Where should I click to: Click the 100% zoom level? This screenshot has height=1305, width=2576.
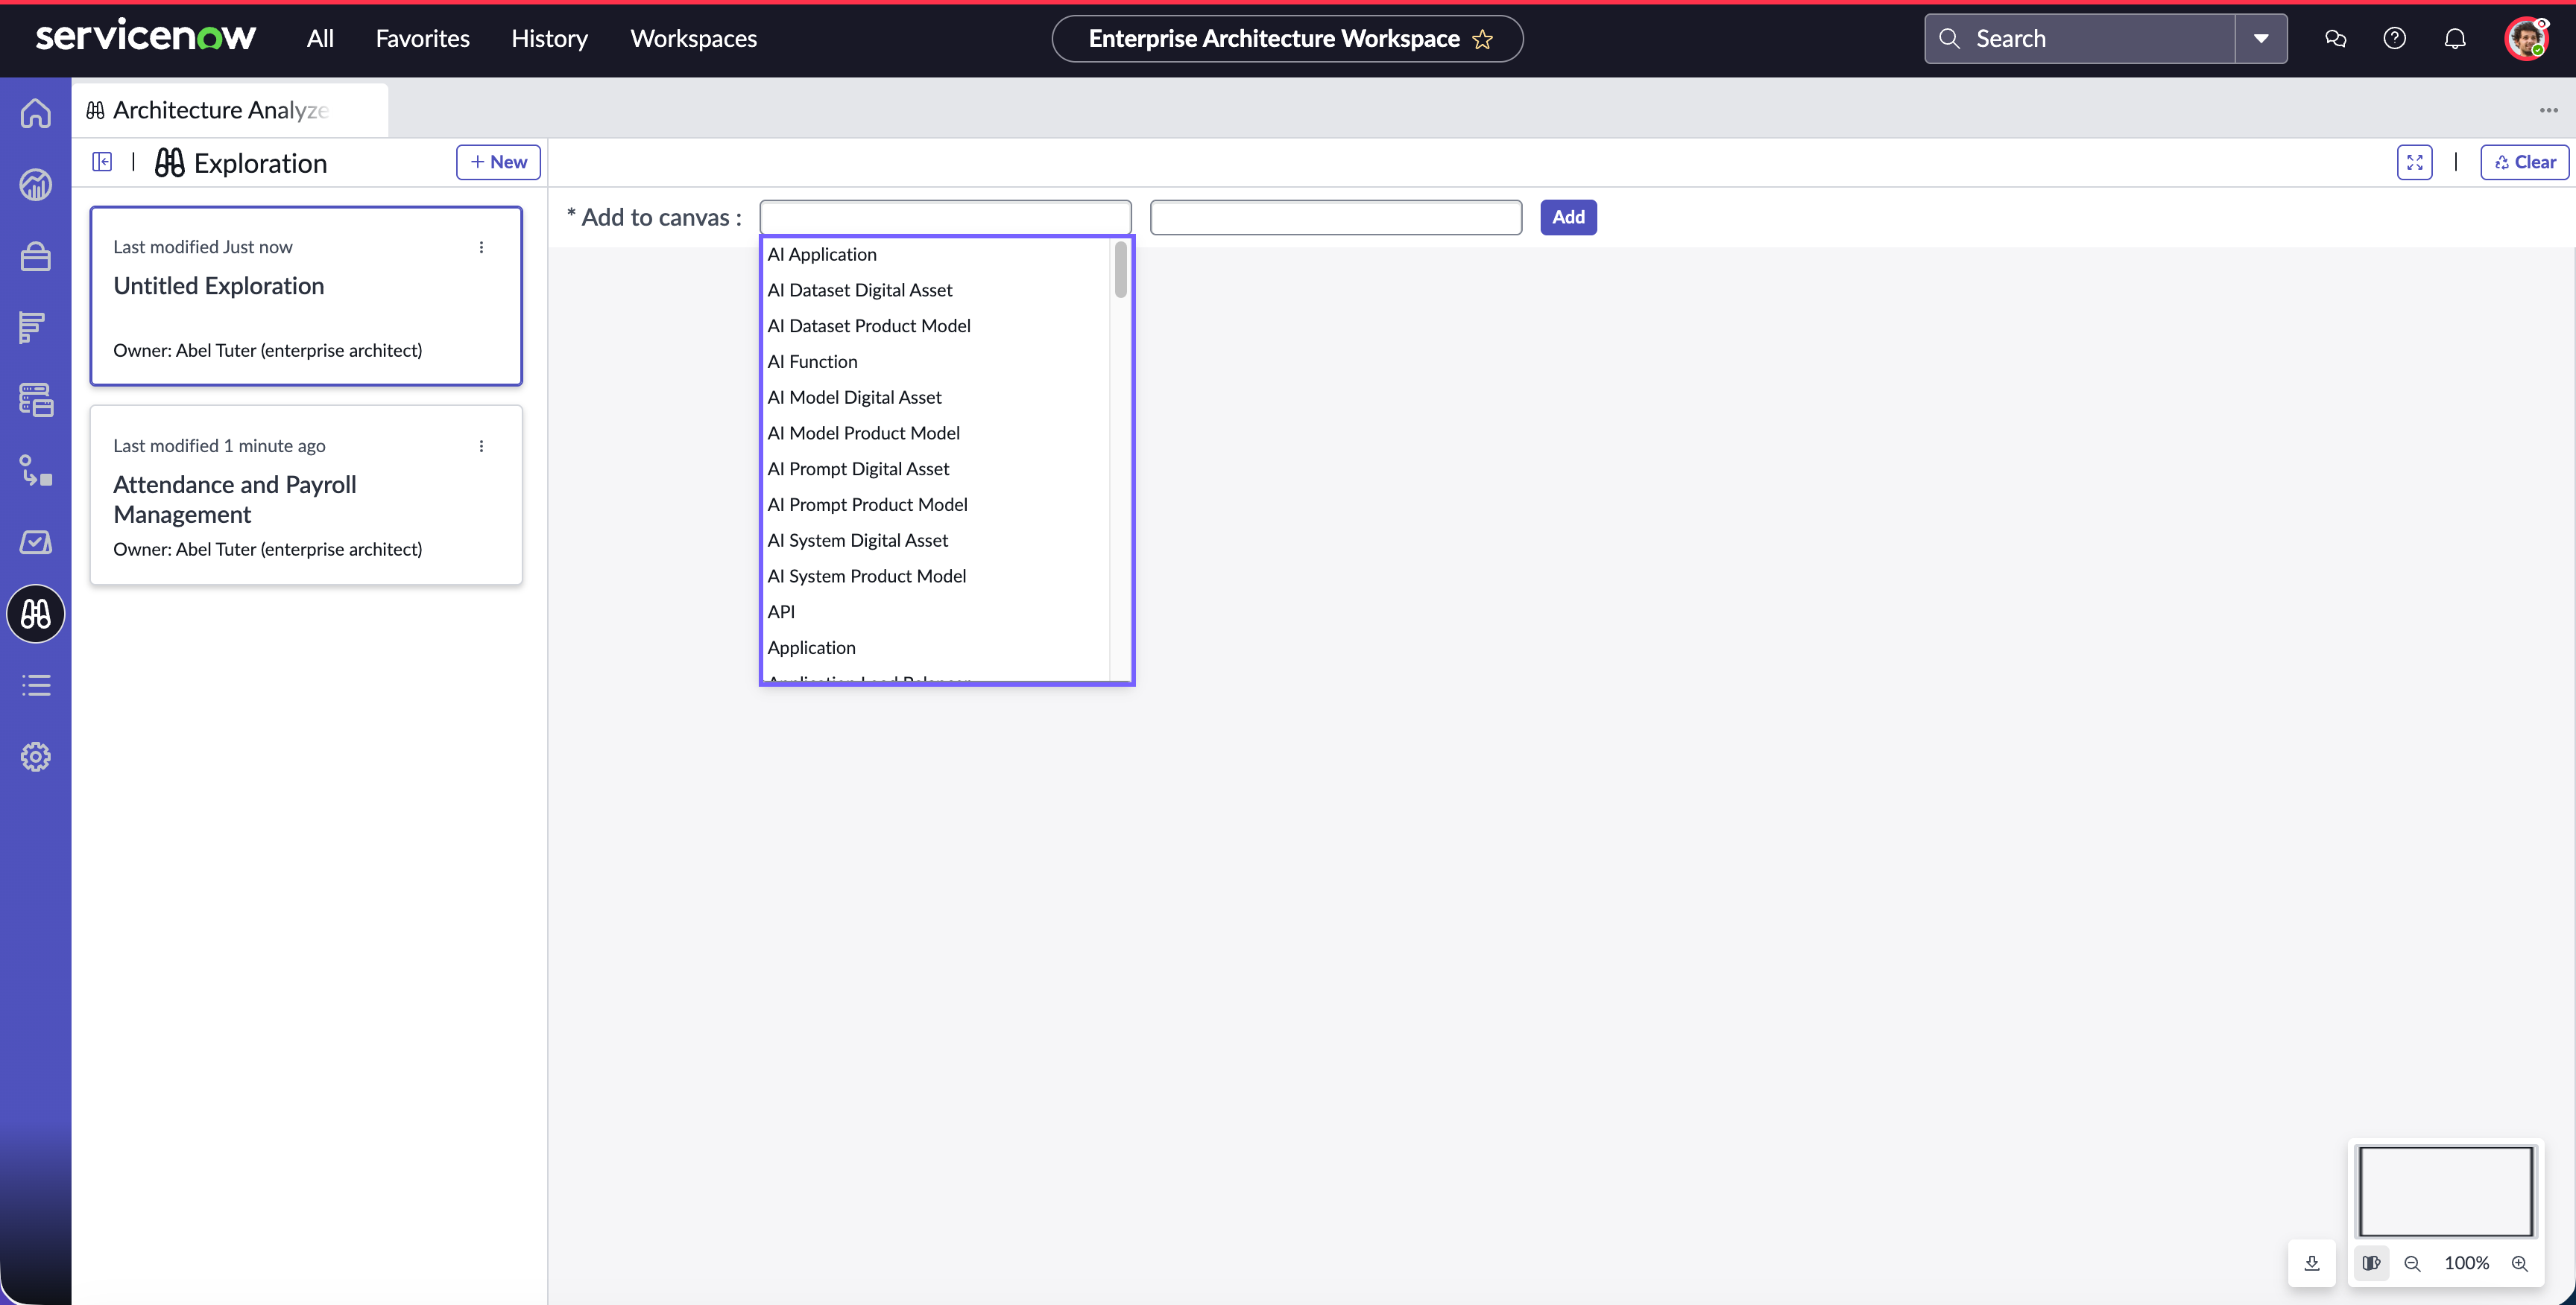(2466, 1264)
